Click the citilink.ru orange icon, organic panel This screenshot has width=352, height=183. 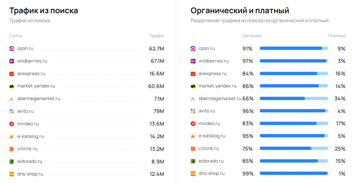[193, 149]
